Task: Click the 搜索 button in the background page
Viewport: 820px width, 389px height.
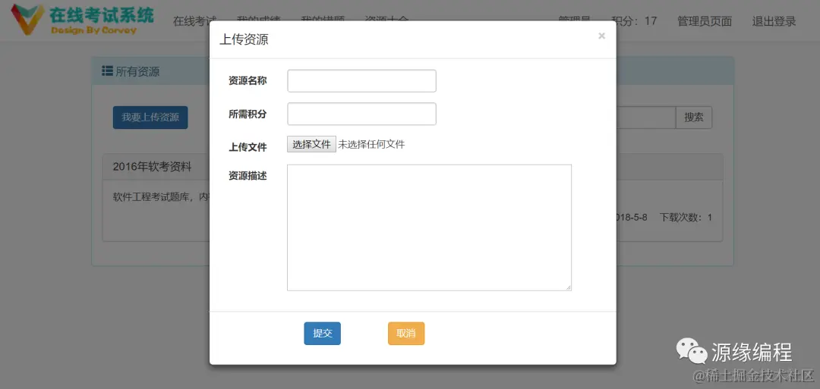Action: tap(694, 118)
